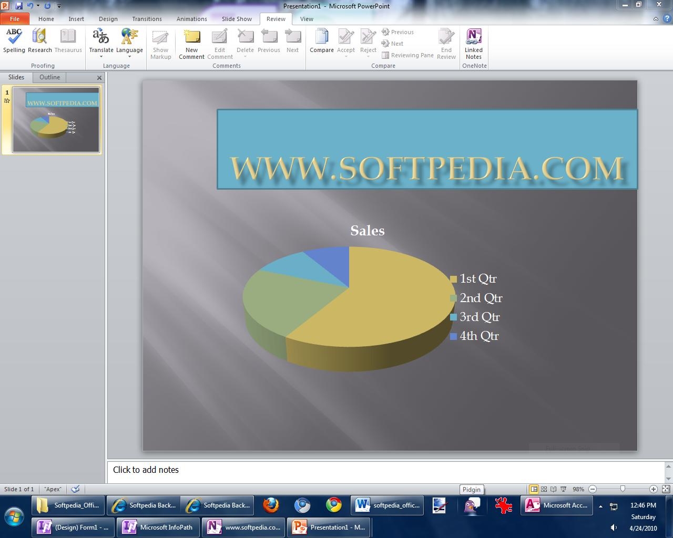Toggle the Reviewing Pane

408,55
